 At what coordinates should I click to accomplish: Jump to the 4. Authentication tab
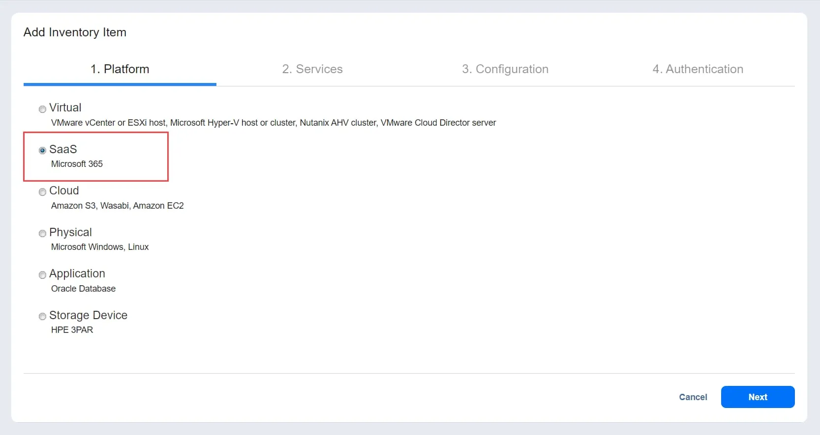click(x=698, y=69)
